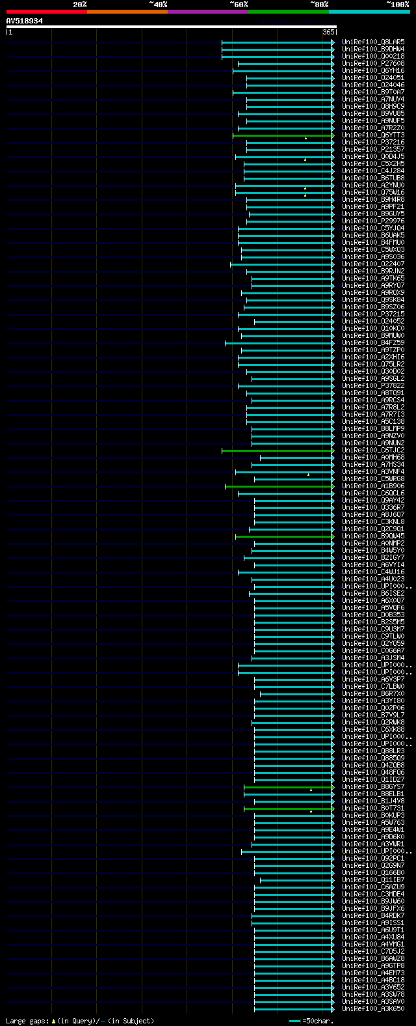Open hit UniRef100_A0MH68
The width and height of the screenshot is (416, 1026).
(x=373, y=457)
